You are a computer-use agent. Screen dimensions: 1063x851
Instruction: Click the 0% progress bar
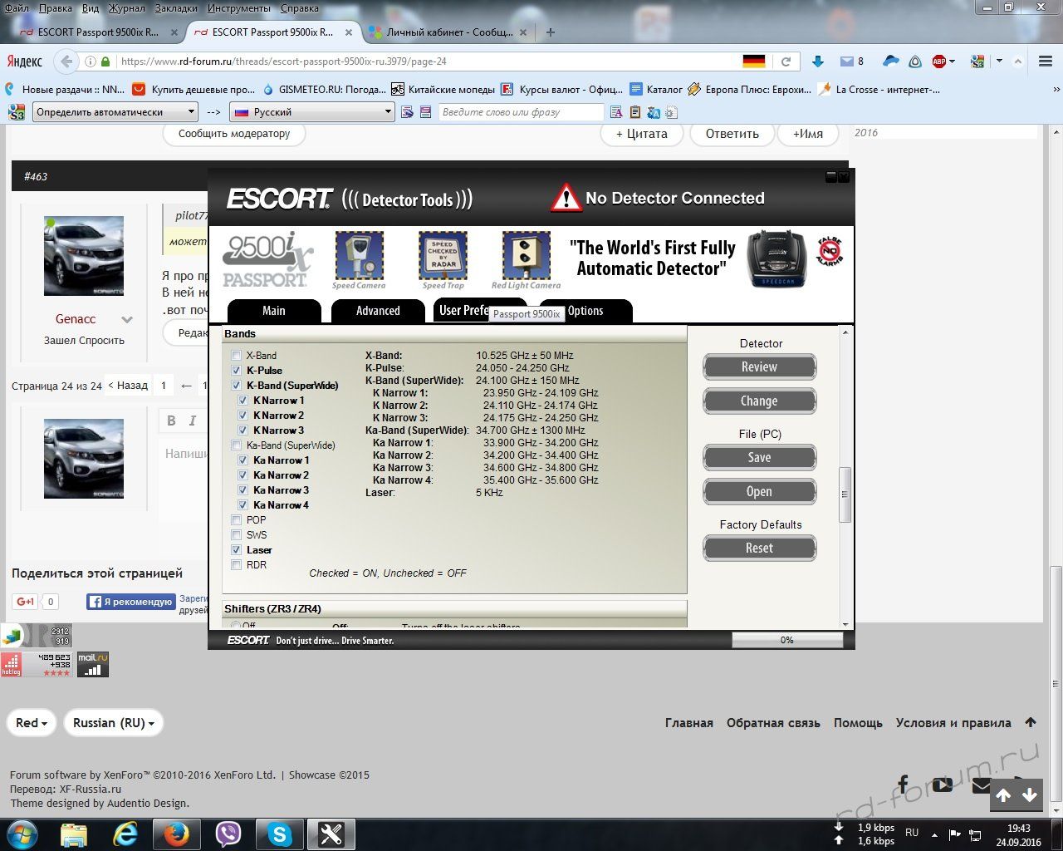point(787,640)
